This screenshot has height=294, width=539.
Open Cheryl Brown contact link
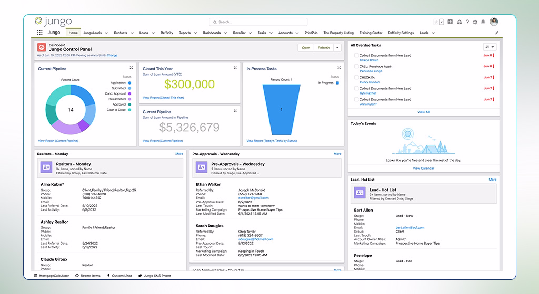pyautogui.click(x=369, y=60)
